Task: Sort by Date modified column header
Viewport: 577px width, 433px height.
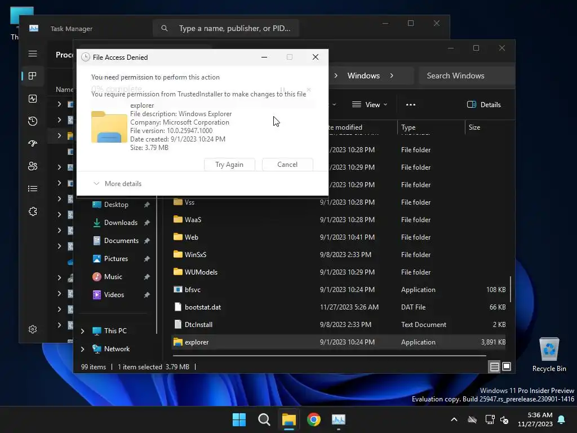Action: pyautogui.click(x=345, y=127)
